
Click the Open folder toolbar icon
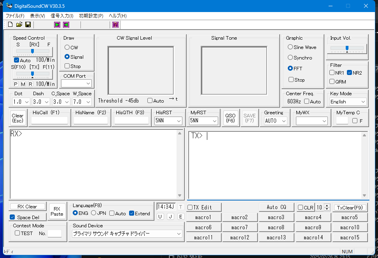[x=19, y=24]
